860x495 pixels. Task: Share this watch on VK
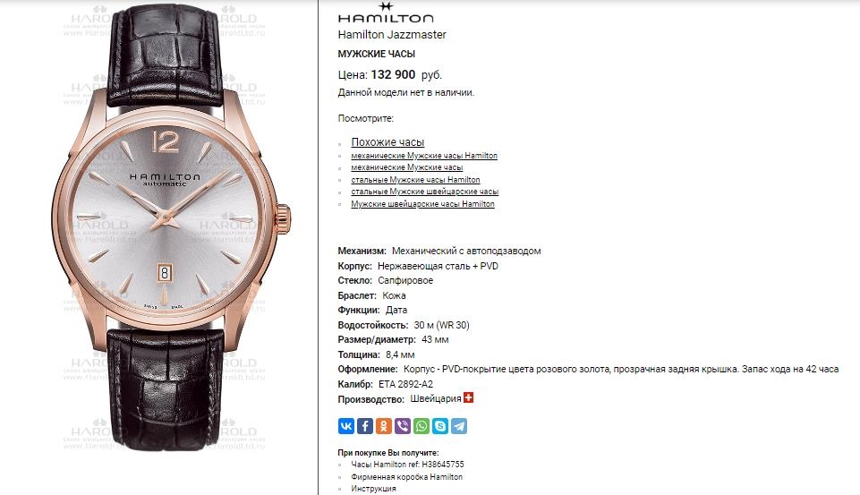click(x=346, y=426)
